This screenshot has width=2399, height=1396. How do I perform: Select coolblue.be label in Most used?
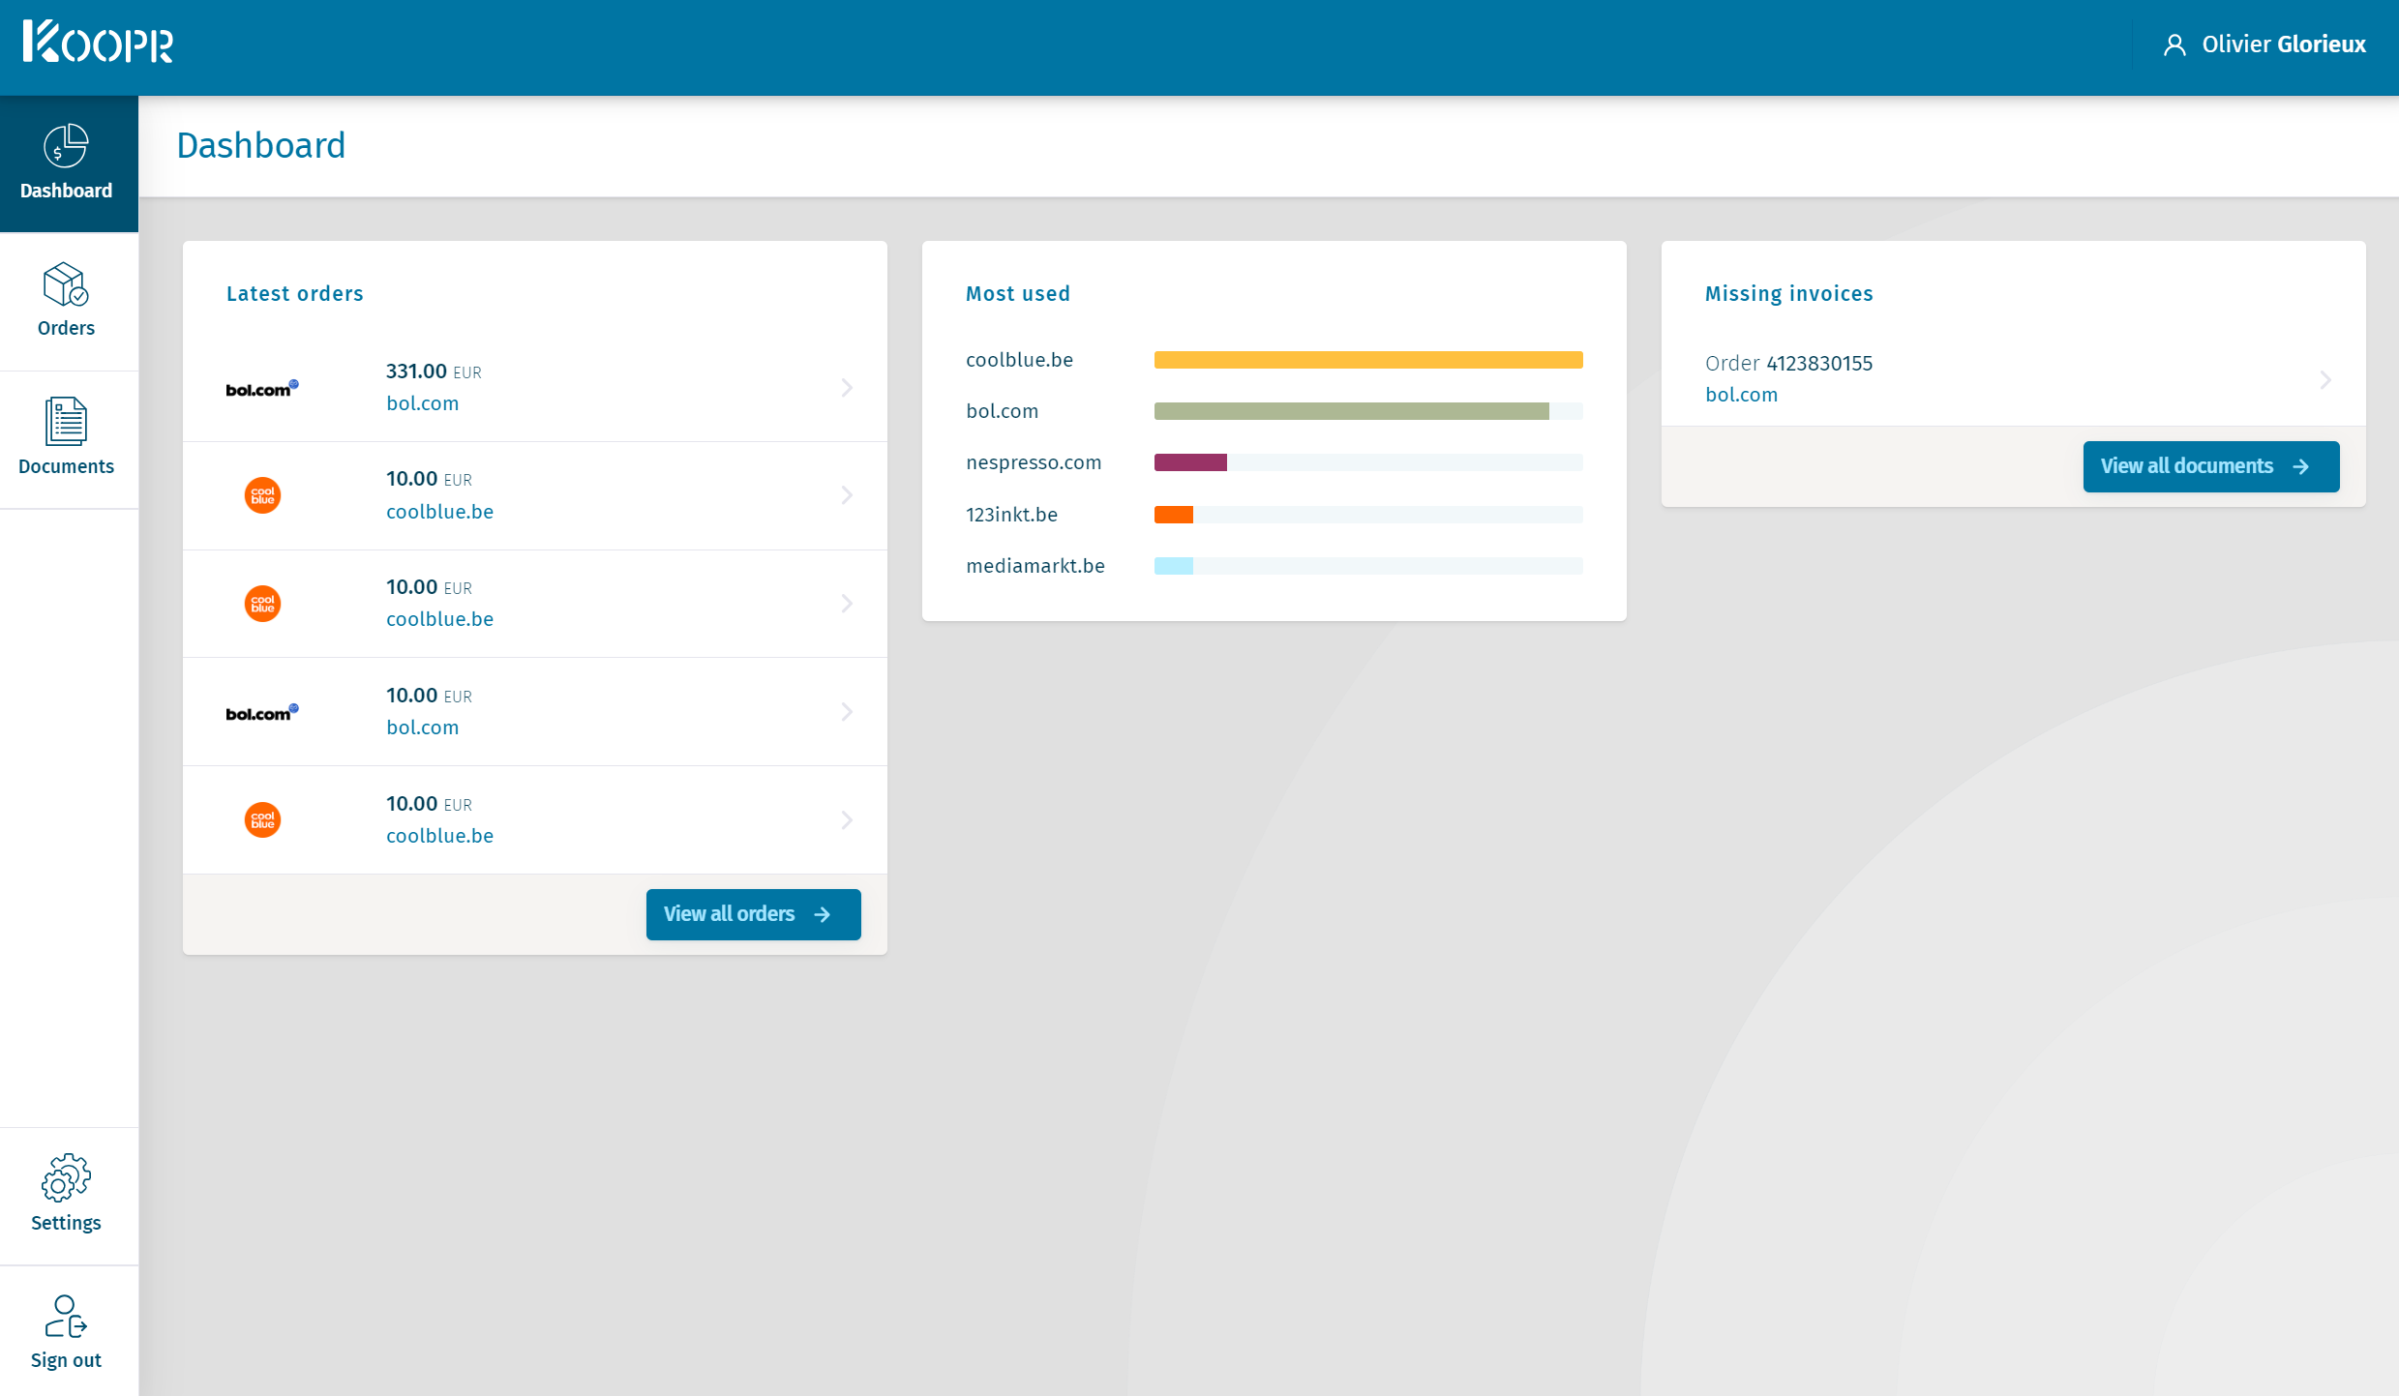[1020, 360]
